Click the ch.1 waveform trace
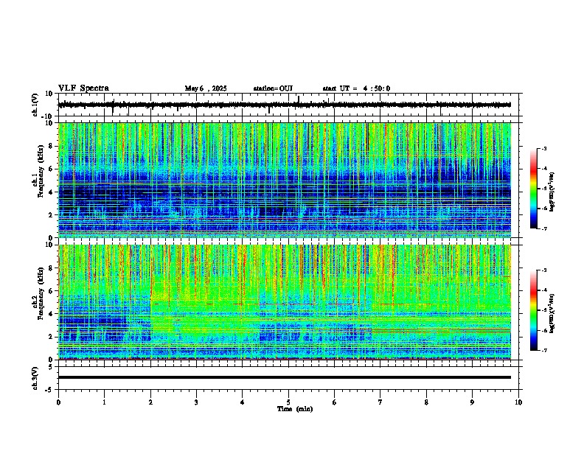This screenshot has height=451, width=584. point(285,105)
